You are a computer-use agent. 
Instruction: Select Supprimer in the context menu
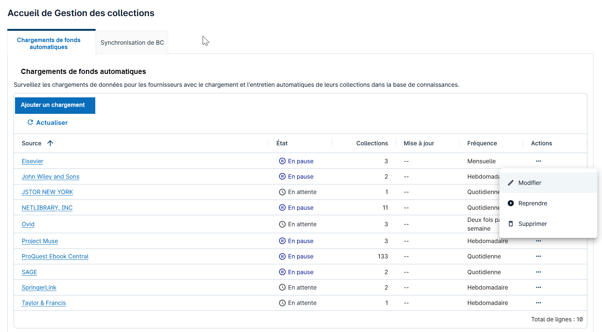pyautogui.click(x=532, y=224)
